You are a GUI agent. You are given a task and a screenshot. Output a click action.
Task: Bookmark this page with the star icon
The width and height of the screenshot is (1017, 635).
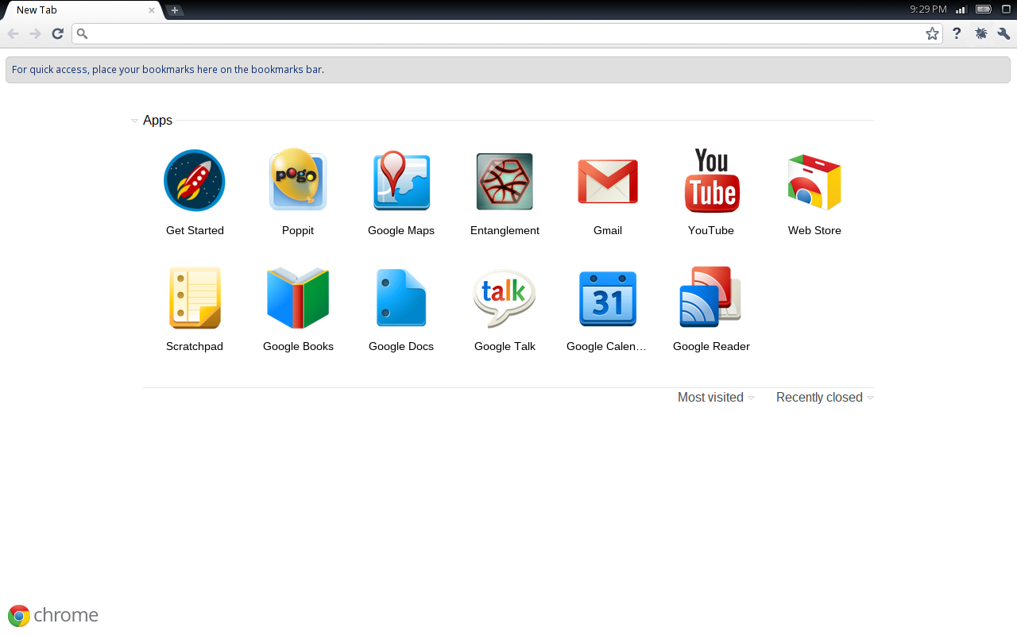[932, 33]
